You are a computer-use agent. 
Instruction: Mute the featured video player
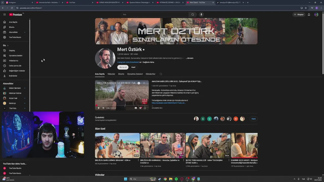pos(103,108)
